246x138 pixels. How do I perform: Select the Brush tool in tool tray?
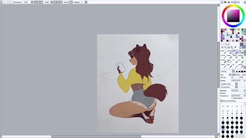point(235,52)
